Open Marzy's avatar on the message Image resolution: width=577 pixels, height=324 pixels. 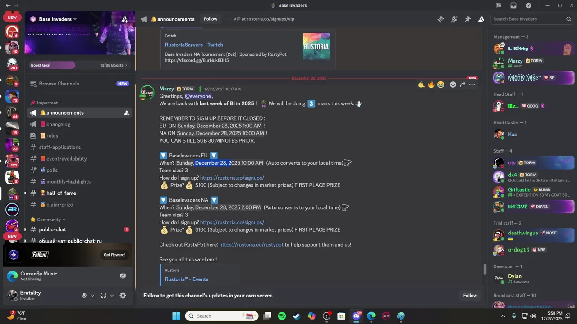coord(147,93)
